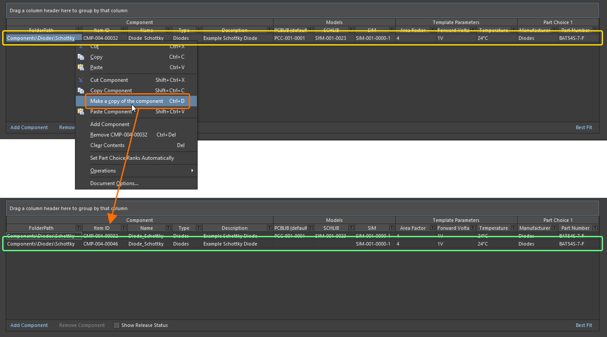Image resolution: width=607 pixels, height=337 pixels.
Task: Click Best Fit link below lower grid
Action: (583, 325)
